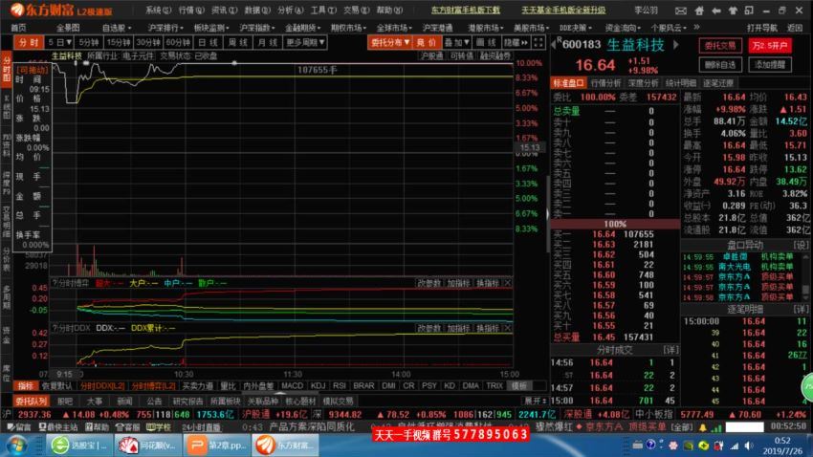Open the 5日 period dropdown
813x457 pixels.
59,42
